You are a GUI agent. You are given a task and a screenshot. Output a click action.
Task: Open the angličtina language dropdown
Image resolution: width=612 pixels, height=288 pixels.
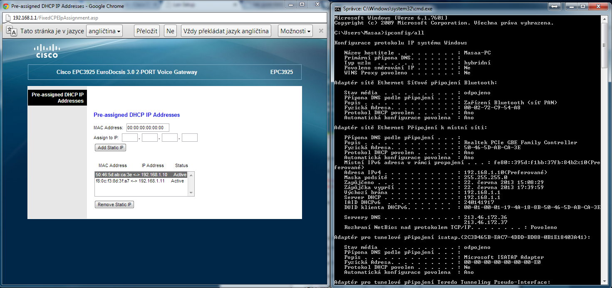105,31
